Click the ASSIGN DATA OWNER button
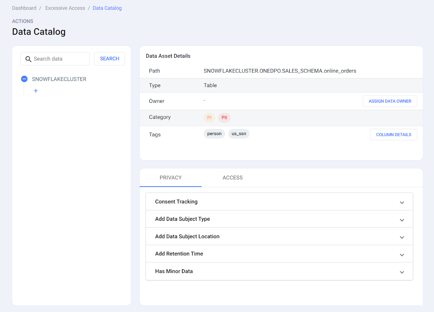This screenshot has width=434, height=312. click(x=390, y=101)
